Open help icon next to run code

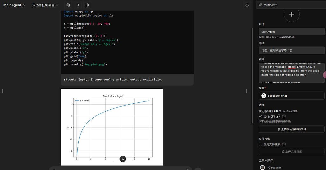coord(284,116)
